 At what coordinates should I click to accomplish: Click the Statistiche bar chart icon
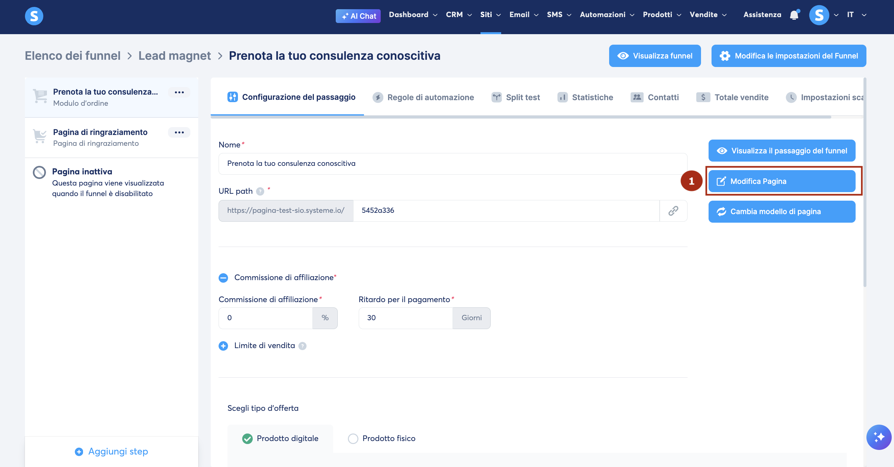(563, 97)
